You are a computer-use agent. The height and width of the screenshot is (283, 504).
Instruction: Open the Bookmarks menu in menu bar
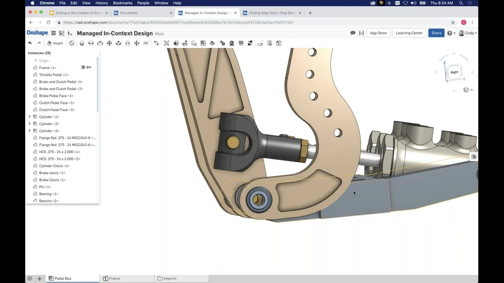(x=122, y=3)
